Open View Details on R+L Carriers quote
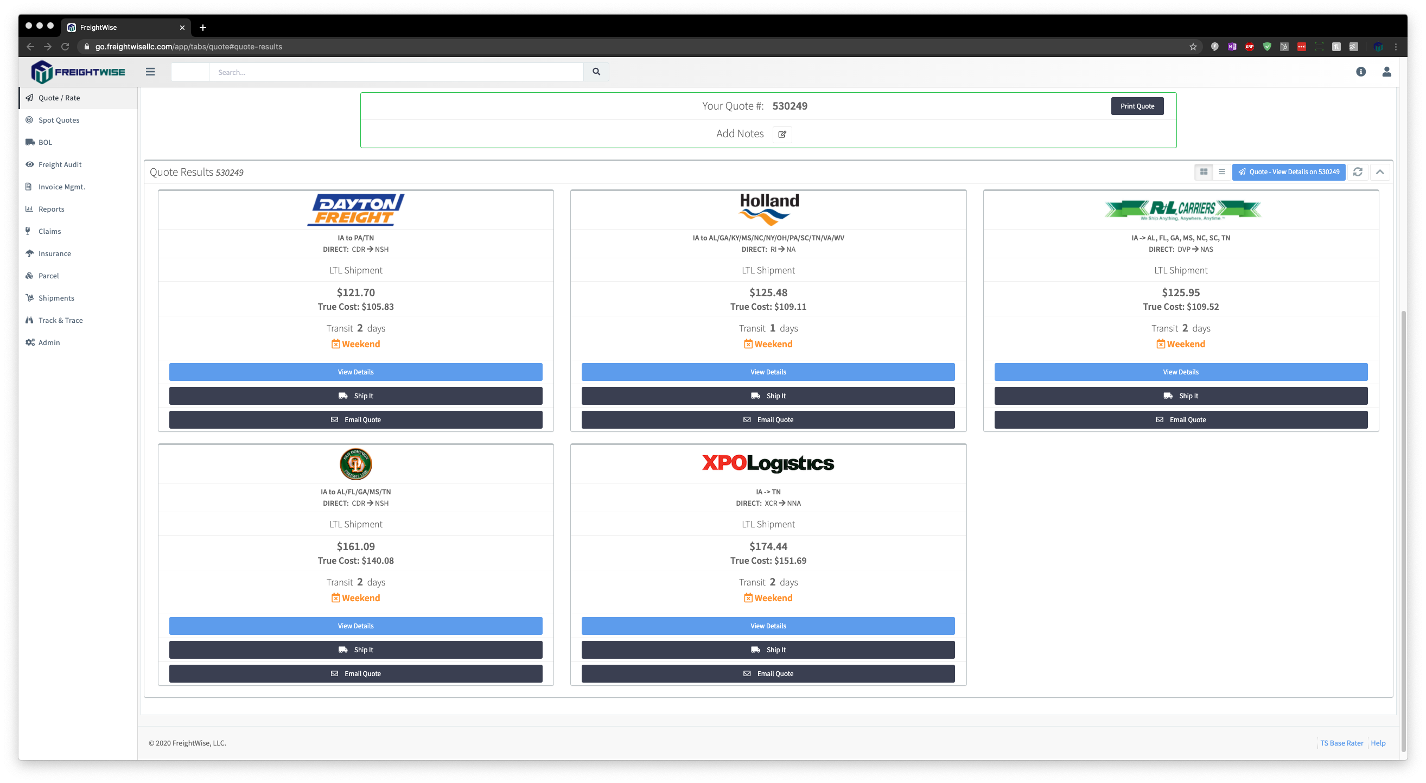The width and height of the screenshot is (1426, 783). [1181, 372]
